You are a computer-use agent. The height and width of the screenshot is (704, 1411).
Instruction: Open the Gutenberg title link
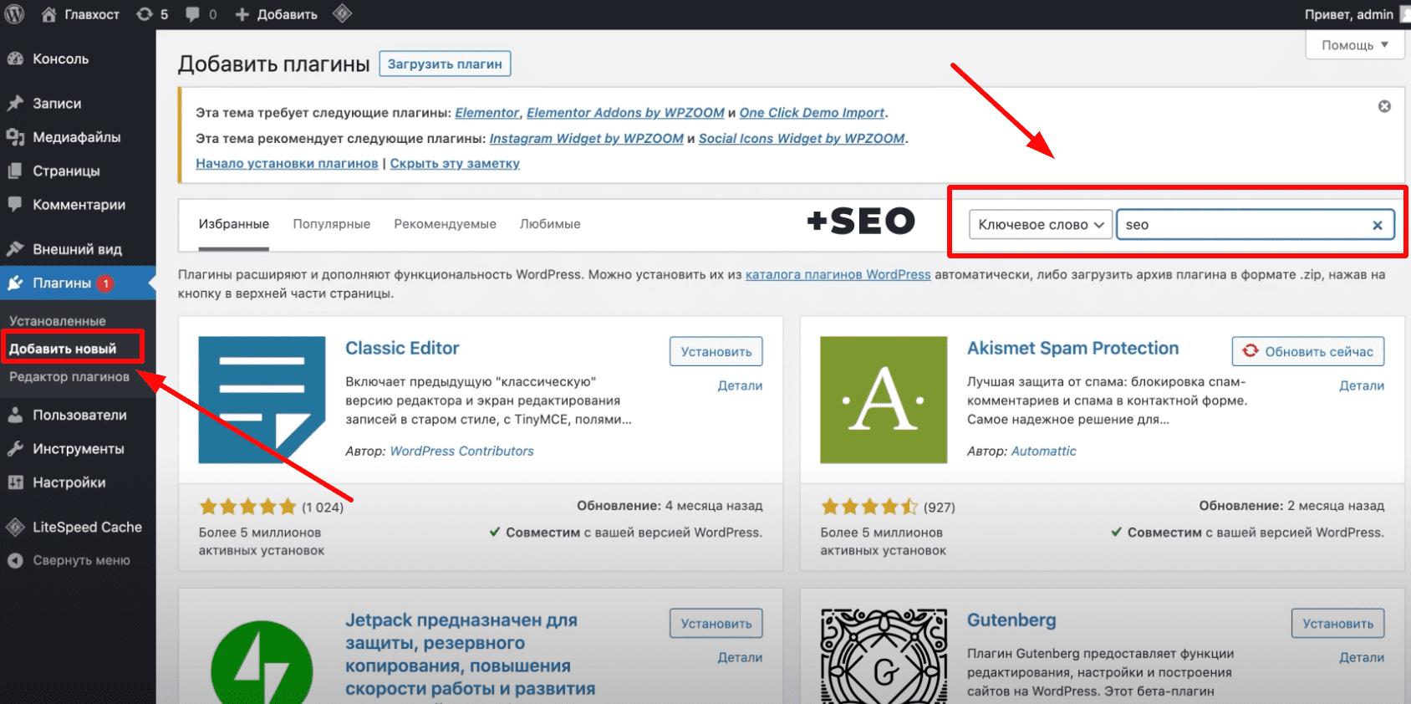point(1011,620)
